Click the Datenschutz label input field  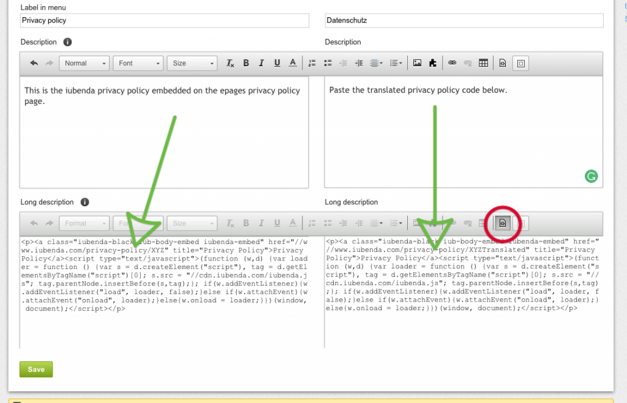click(464, 20)
